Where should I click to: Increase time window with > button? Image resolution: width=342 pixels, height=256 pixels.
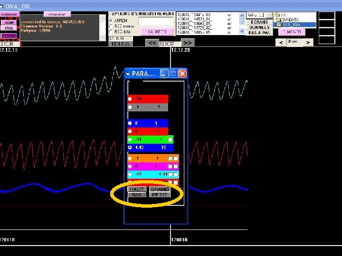(308, 43)
